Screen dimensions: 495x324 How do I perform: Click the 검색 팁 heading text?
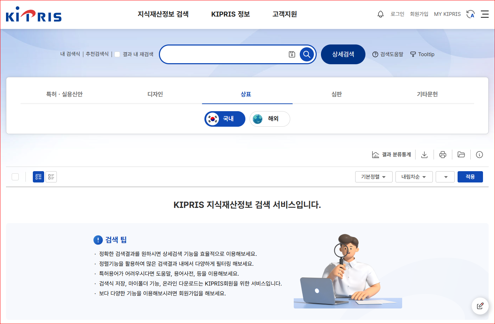(x=116, y=240)
